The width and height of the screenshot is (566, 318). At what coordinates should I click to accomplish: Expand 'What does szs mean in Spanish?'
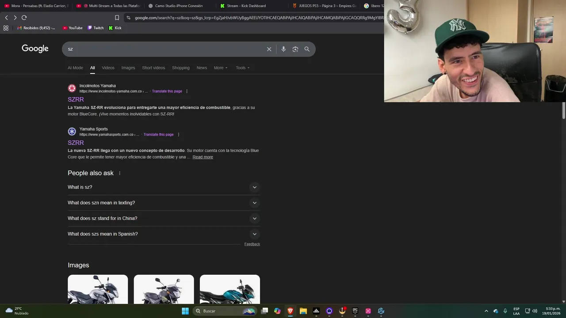[x=164, y=234]
